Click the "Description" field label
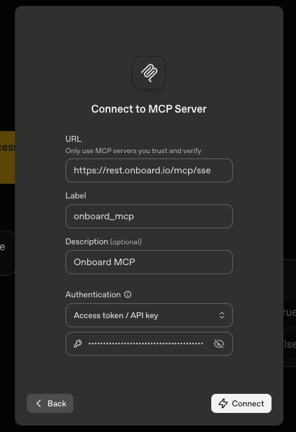Screen dimensions: 296x432 point(87,242)
